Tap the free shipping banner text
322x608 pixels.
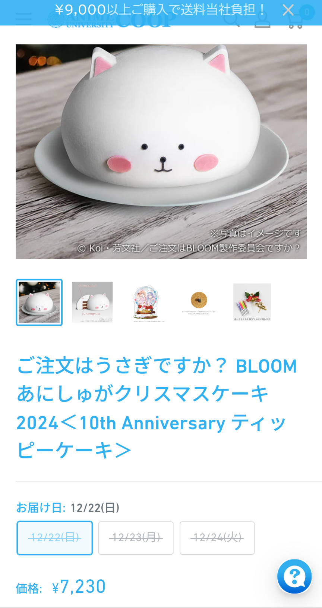tap(161, 10)
